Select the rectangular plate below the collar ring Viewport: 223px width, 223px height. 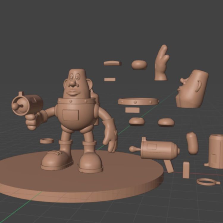132,110
